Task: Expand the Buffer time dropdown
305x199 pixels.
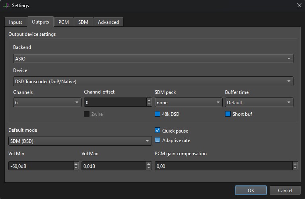Action: click(x=259, y=102)
